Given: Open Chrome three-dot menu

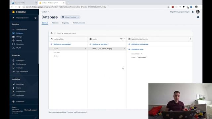Looking at the screenshot, I should [x=200, y=7].
